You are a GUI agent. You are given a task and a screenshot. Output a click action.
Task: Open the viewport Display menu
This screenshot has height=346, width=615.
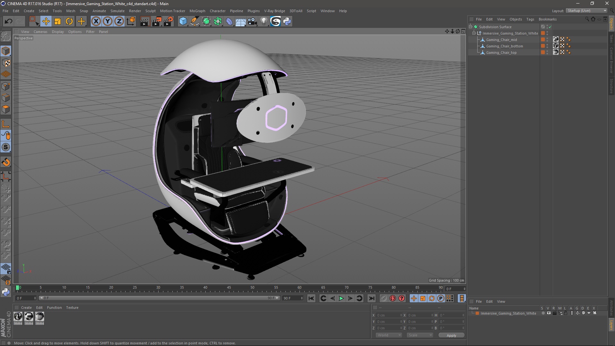click(58, 32)
